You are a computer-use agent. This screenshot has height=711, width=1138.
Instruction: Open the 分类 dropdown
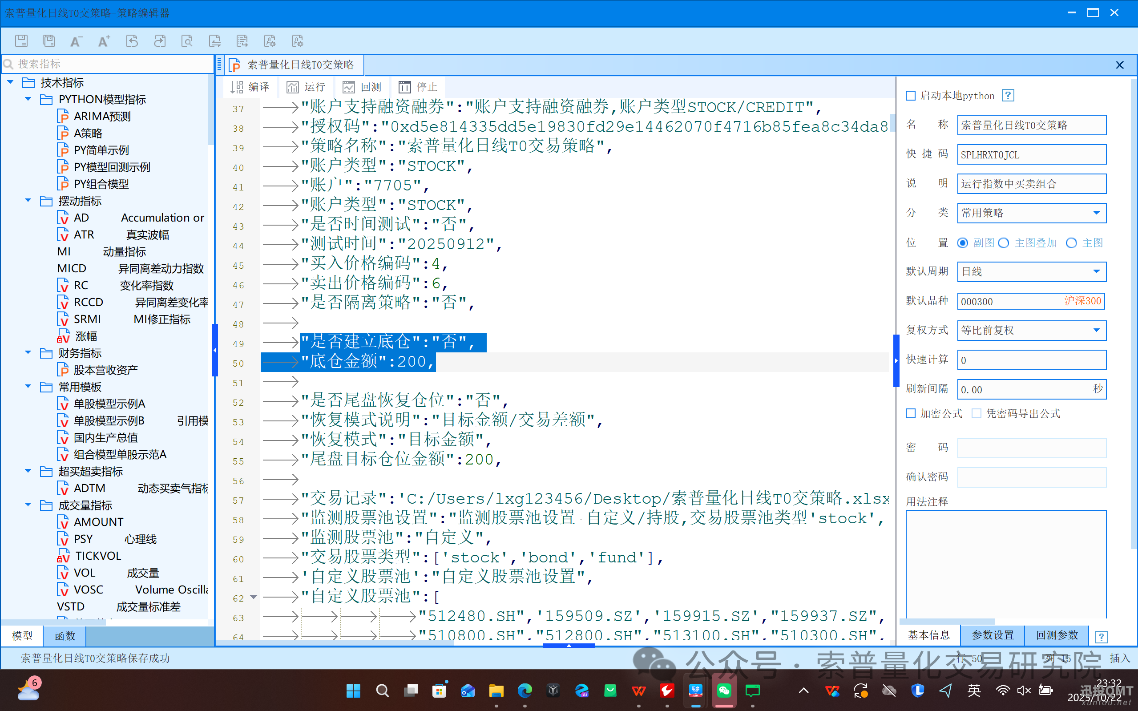point(1096,213)
